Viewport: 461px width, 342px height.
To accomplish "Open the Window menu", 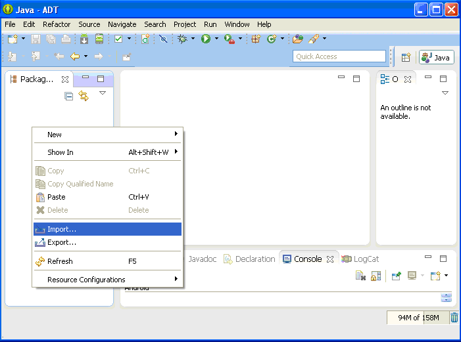I will (x=237, y=24).
